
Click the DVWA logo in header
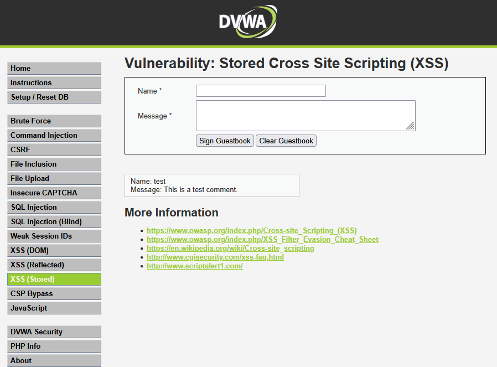coord(248,22)
